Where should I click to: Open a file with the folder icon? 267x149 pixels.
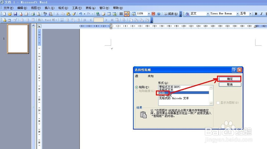pos(10,14)
